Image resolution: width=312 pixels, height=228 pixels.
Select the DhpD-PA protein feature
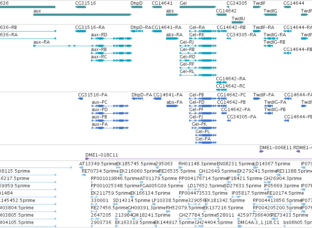pyautogui.click(x=137, y=99)
